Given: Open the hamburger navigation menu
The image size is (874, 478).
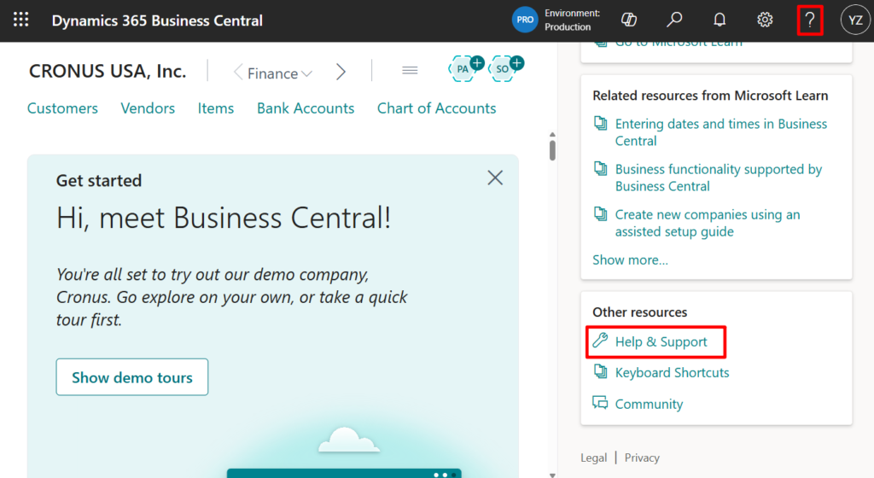Looking at the screenshot, I should click(x=410, y=71).
